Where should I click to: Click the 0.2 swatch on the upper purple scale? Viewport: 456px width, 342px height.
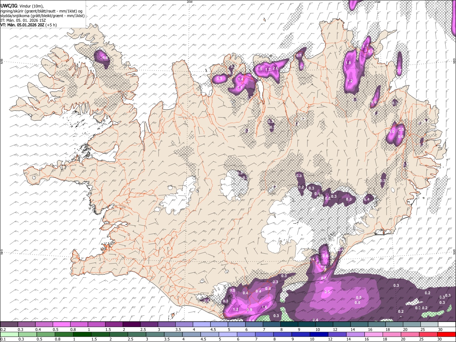pyautogui.click(x=9, y=325)
